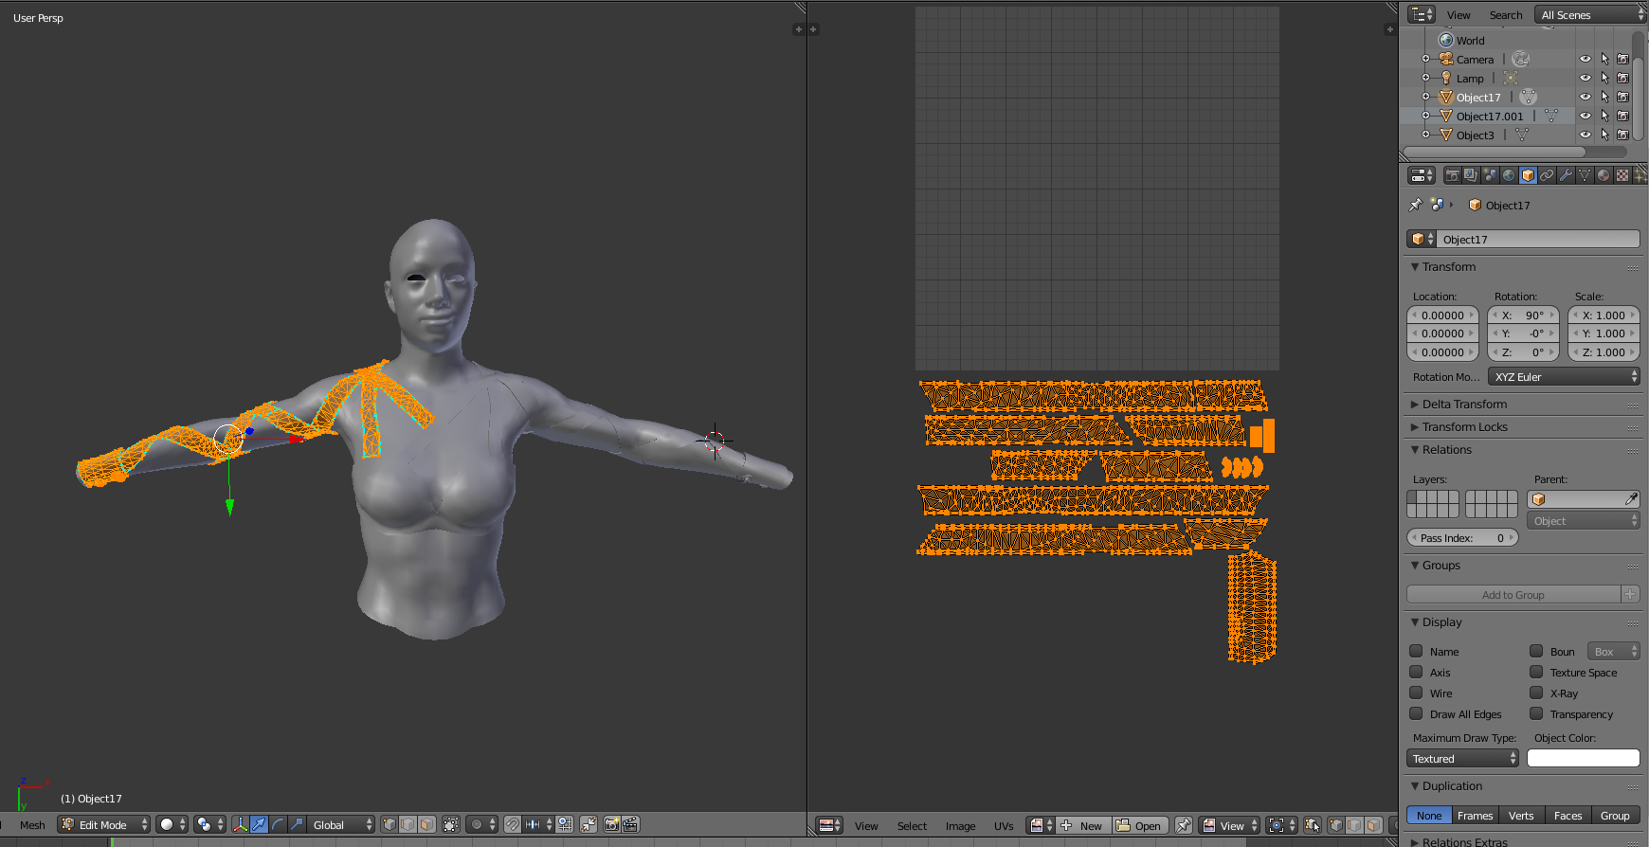Switch to Face select mode in 3D view

(x=426, y=824)
